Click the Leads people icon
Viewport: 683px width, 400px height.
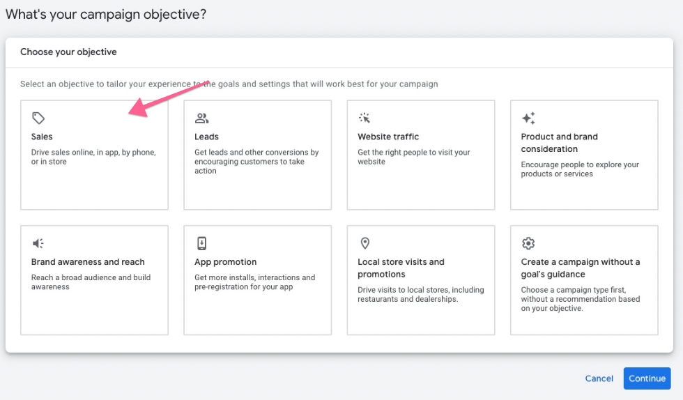click(201, 118)
